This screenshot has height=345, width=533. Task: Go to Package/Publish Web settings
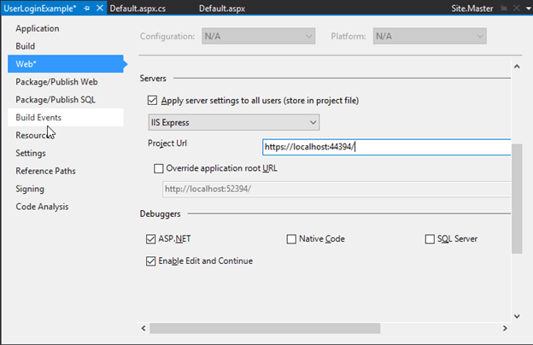click(x=56, y=82)
